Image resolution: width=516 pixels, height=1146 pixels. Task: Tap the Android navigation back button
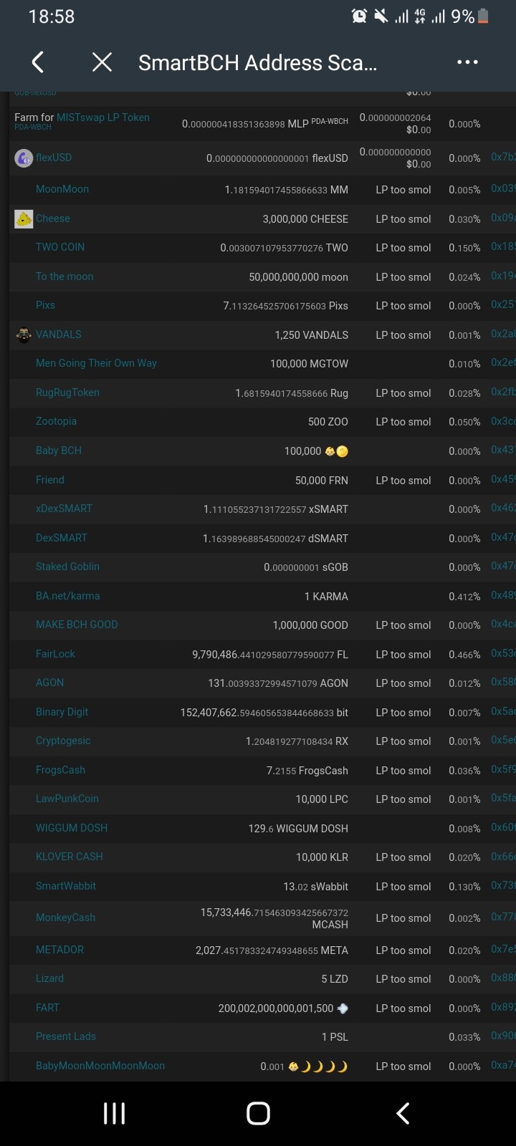tap(403, 1113)
